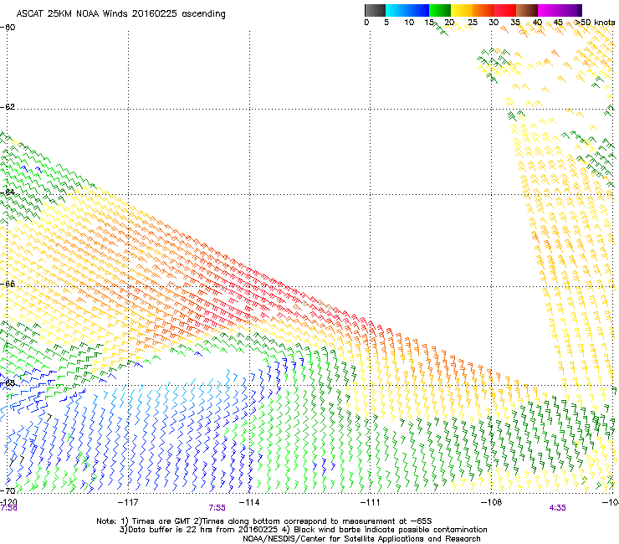Image resolution: width=619 pixels, height=544 pixels.
Task: Click the green 15-20 knots legend swatch
Action: 440,10
